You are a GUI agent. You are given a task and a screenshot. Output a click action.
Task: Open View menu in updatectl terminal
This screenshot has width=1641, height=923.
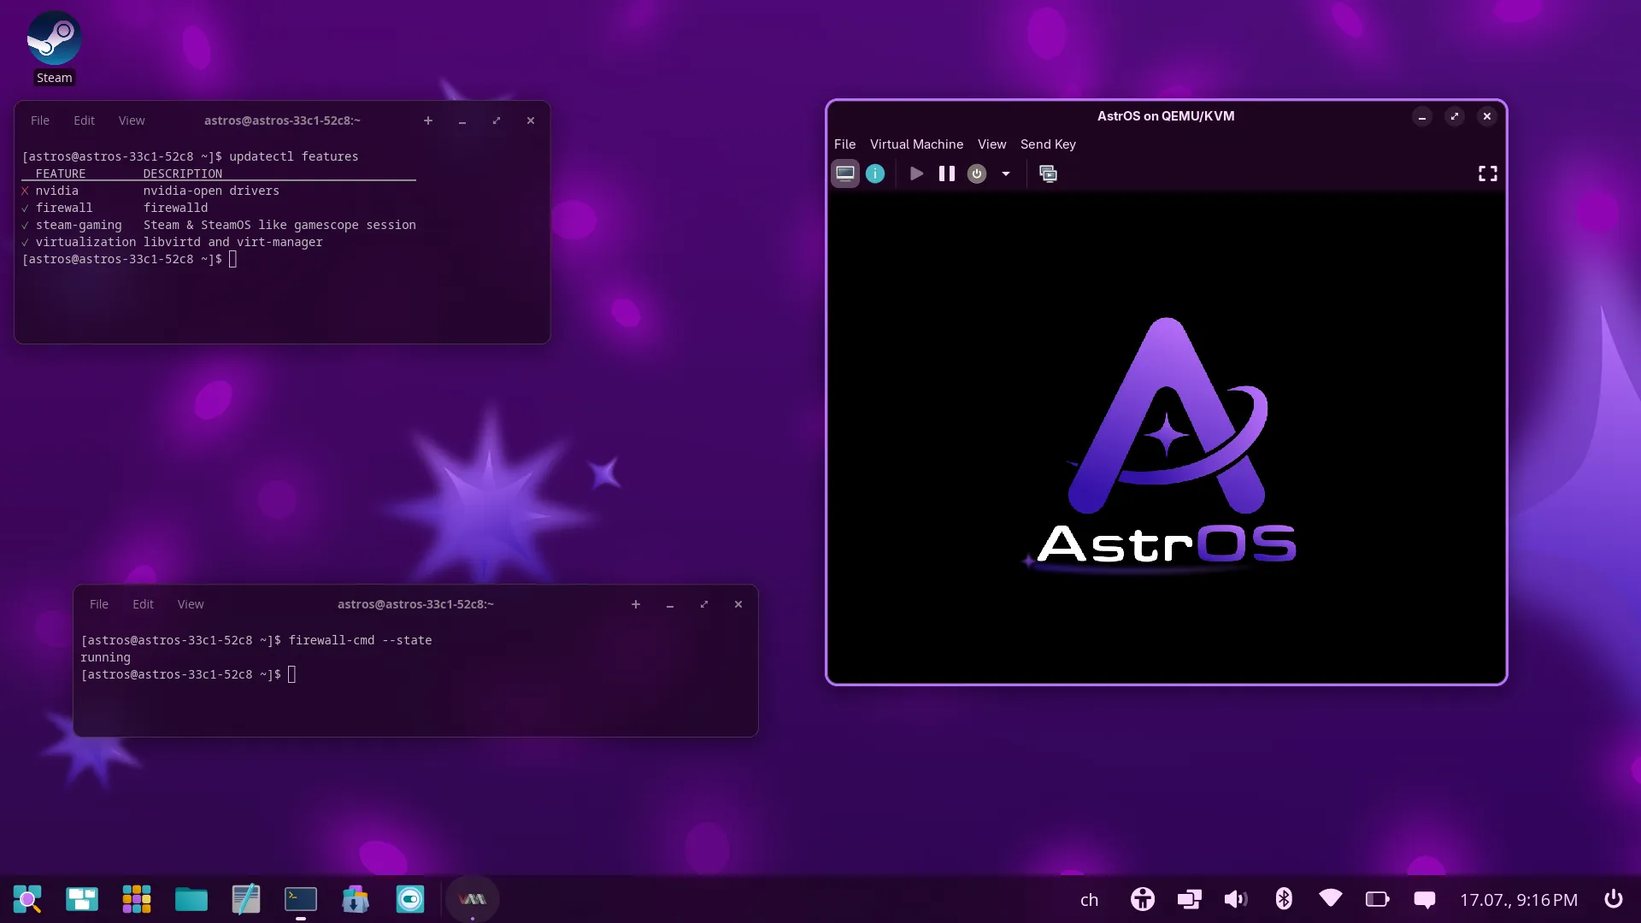coord(132,121)
